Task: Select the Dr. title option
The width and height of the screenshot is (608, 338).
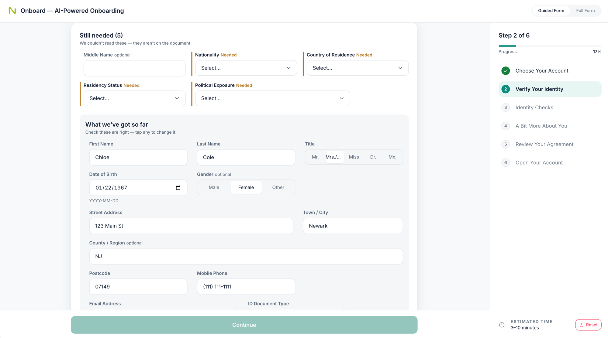Action: pos(373,157)
